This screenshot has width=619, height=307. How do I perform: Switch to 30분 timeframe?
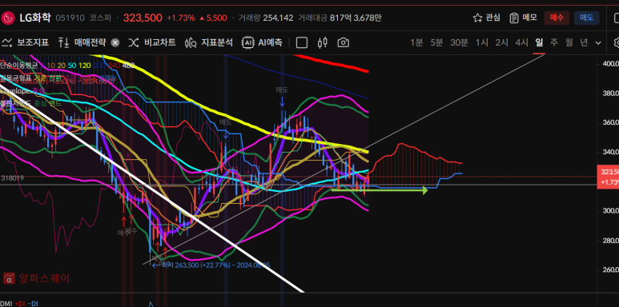click(x=459, y=42)
